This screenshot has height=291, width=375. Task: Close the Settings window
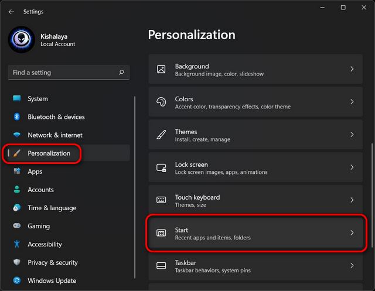coord(364,8)
